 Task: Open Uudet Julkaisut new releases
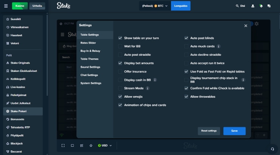click(x=23, y=103)
